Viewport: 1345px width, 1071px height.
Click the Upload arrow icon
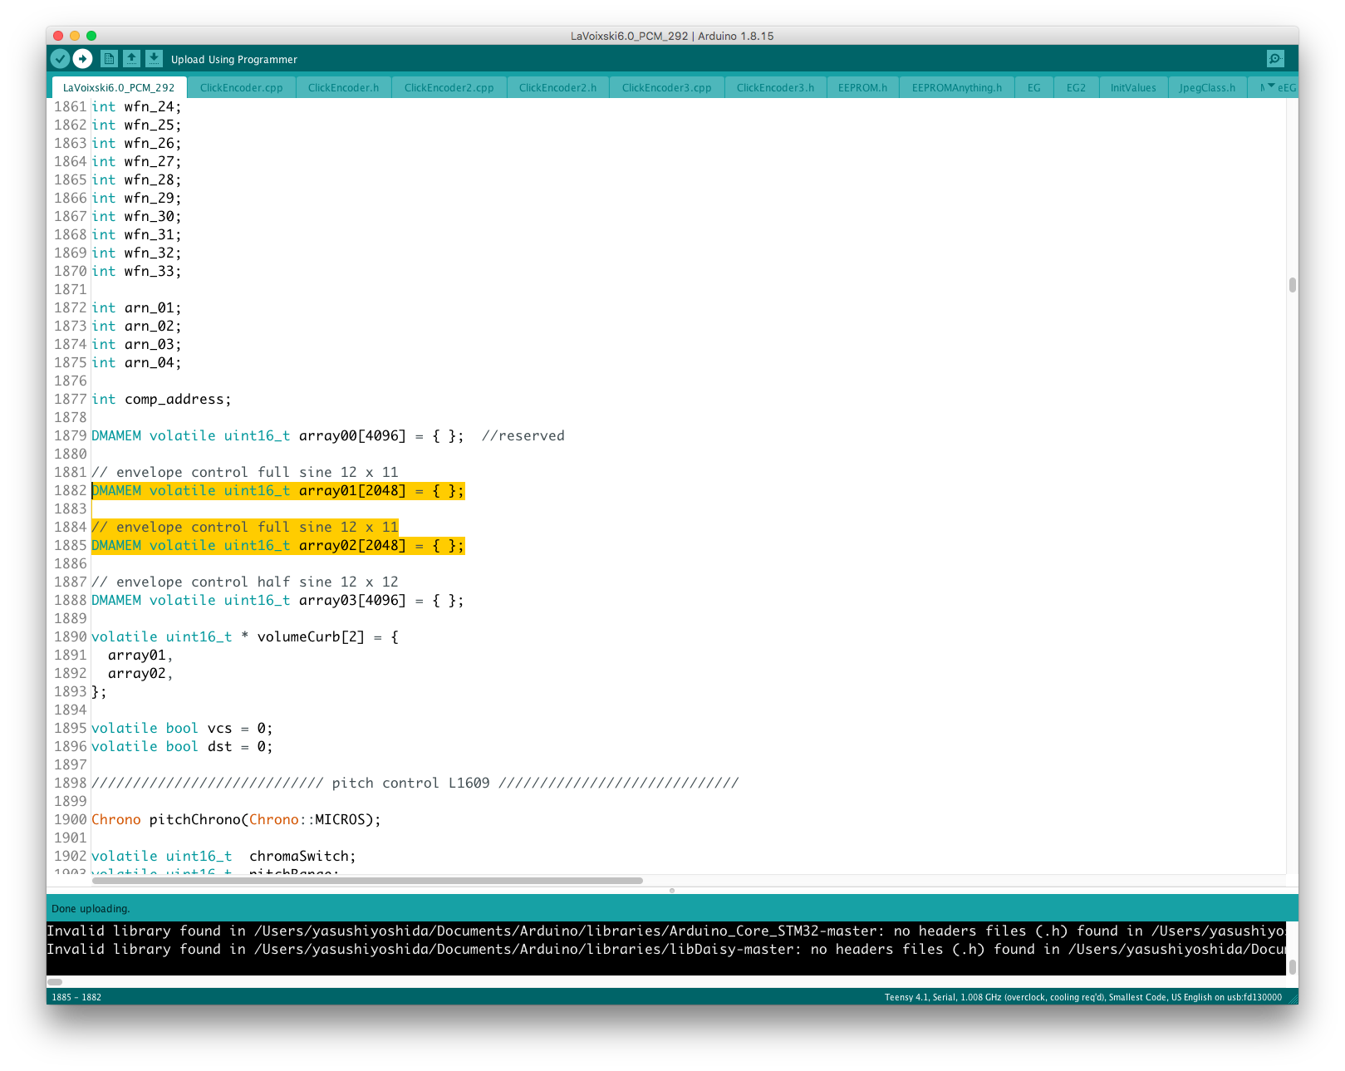click(82, 59)
